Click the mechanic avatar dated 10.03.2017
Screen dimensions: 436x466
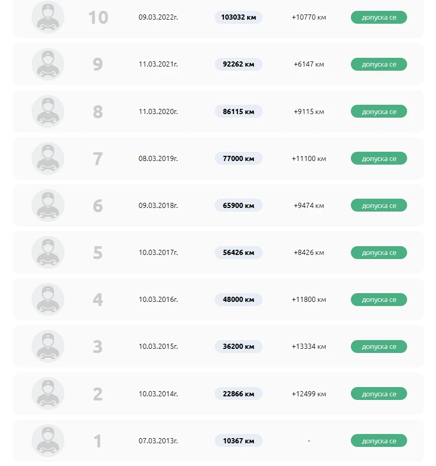pos(48,252)
